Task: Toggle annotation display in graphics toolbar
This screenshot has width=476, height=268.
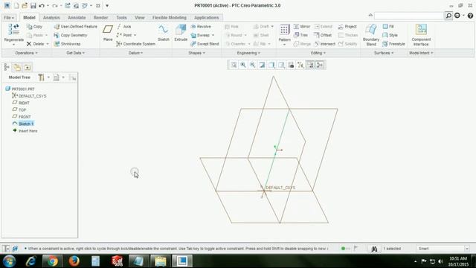Action: click(x=310, y=65)
